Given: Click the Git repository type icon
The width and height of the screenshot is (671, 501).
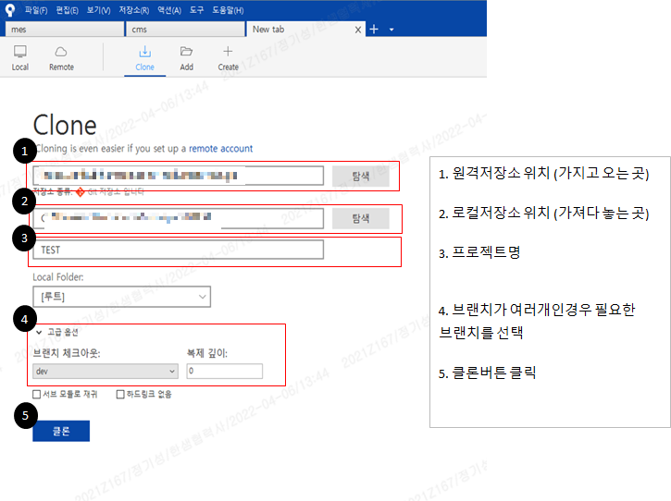Looking at the screenshot, I should coord(80,192).
